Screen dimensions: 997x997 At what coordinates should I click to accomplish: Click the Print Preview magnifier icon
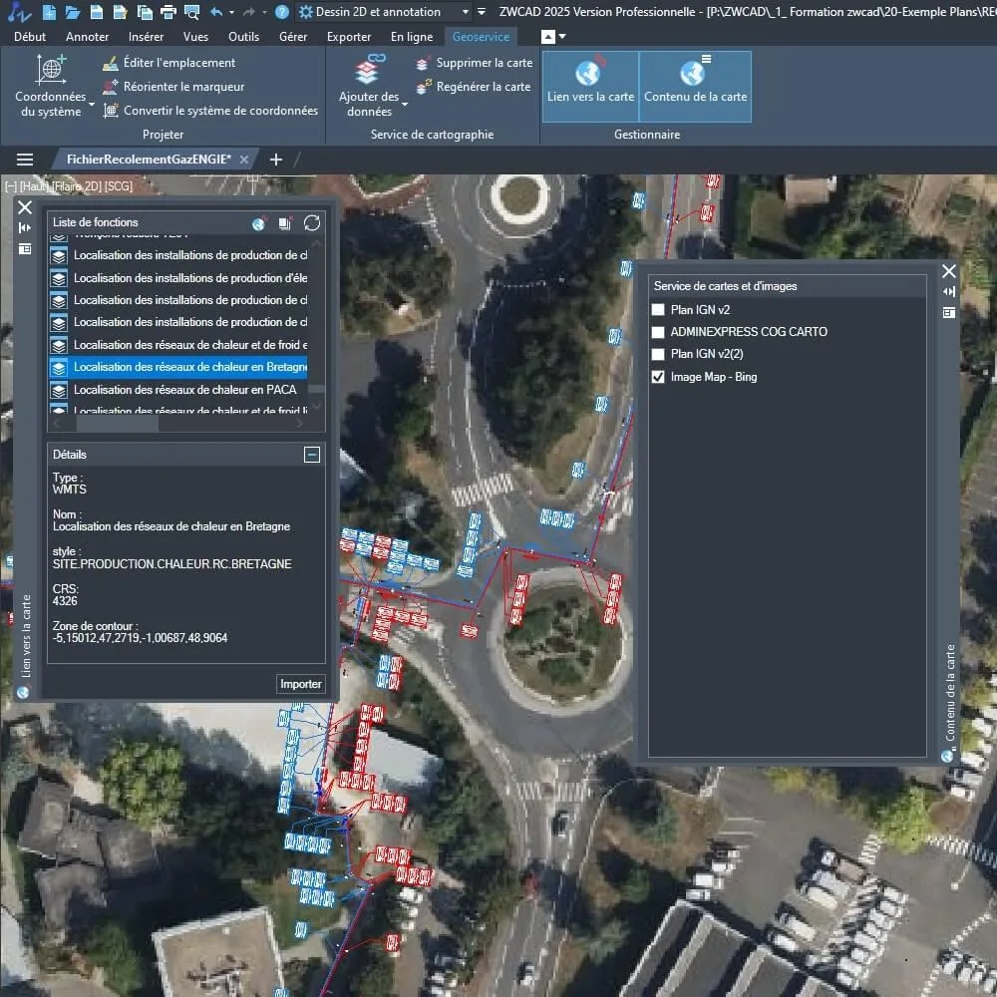click(191, 11)
